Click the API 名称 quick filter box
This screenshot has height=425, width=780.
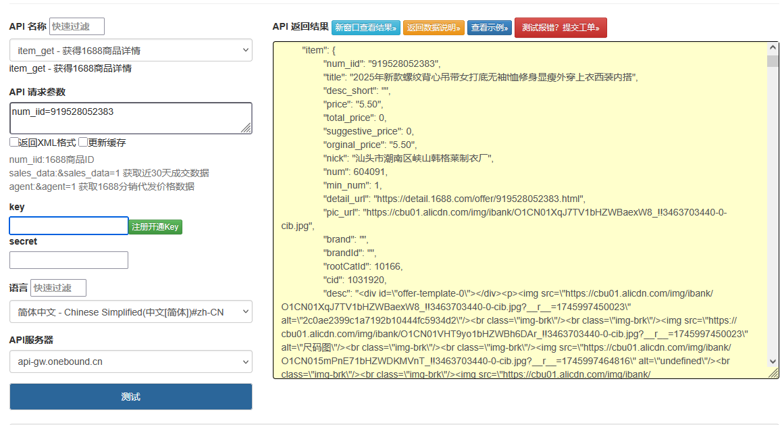[x=76, y=26]
